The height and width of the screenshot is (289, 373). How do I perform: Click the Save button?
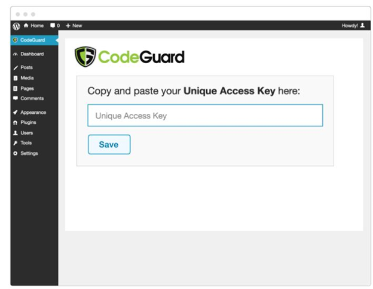pos(109,144)
